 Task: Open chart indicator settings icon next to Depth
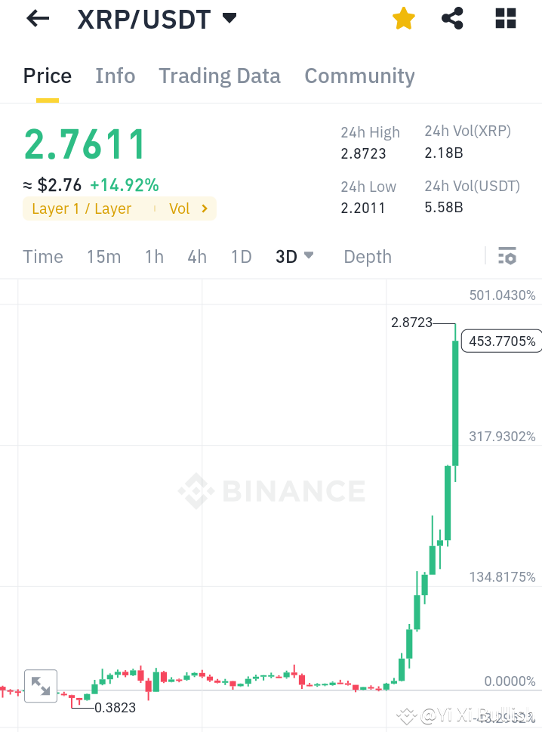(507, 256)
